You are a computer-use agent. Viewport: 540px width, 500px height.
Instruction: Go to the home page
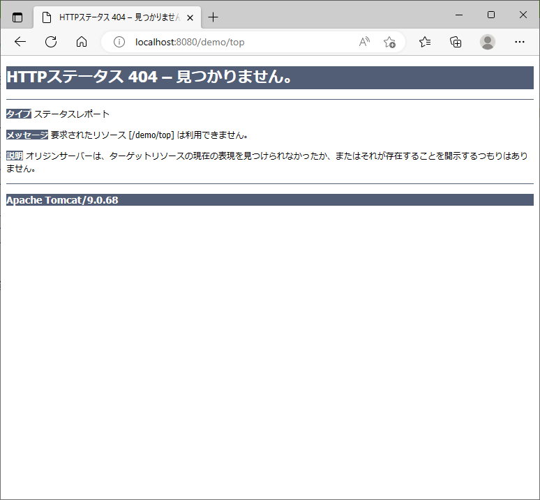pyautogui.click(x=82, y=42)
